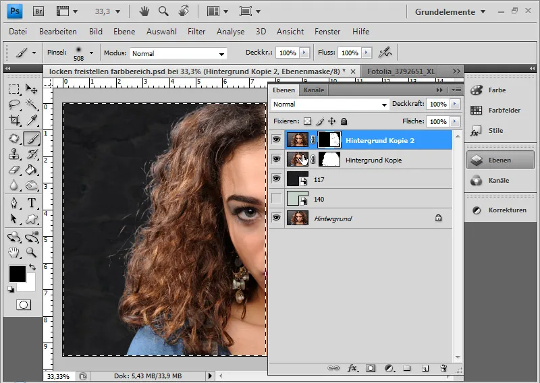Select the Eraser tool
The height and width of the screenshot is (383, 540).
click(x=13, y=170)
